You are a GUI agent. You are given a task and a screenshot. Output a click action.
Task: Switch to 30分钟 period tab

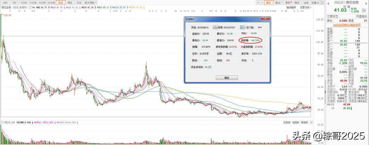[x=42, y=2]
